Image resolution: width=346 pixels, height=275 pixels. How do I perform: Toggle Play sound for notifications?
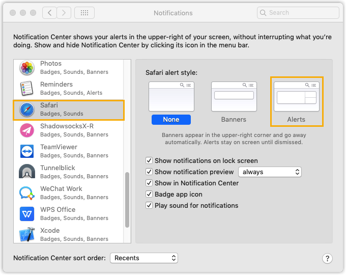pos(149,205)
